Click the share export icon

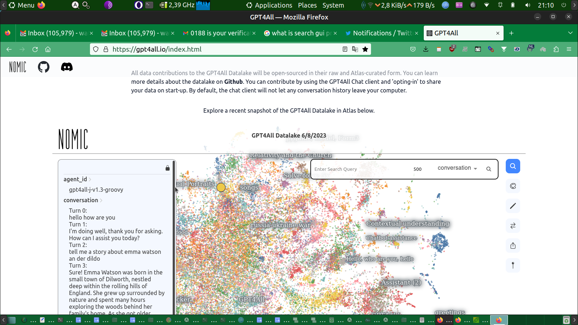point(513,246)
